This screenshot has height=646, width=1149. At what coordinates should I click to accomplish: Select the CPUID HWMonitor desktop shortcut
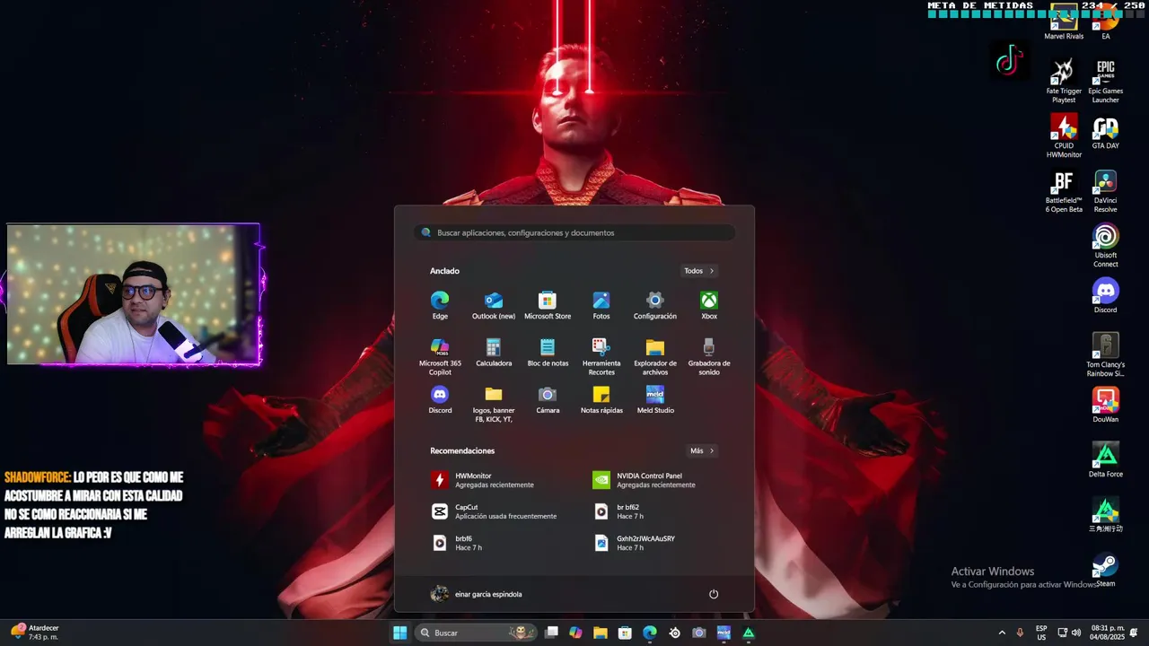(x=1064, y=136)
